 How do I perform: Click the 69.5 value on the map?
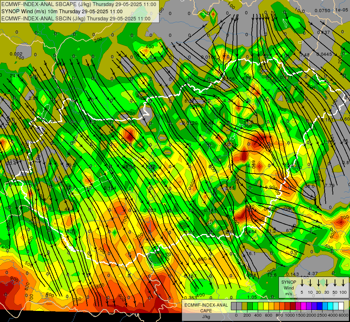pos(71,165)
